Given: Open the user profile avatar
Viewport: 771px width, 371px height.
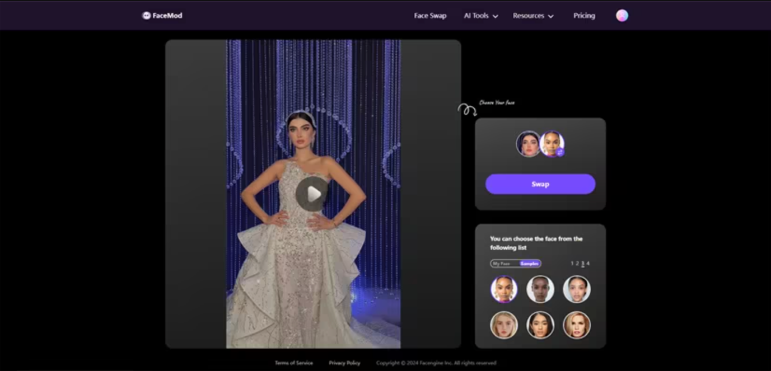Looking at the screenshot, I should (x=622, y=16).
